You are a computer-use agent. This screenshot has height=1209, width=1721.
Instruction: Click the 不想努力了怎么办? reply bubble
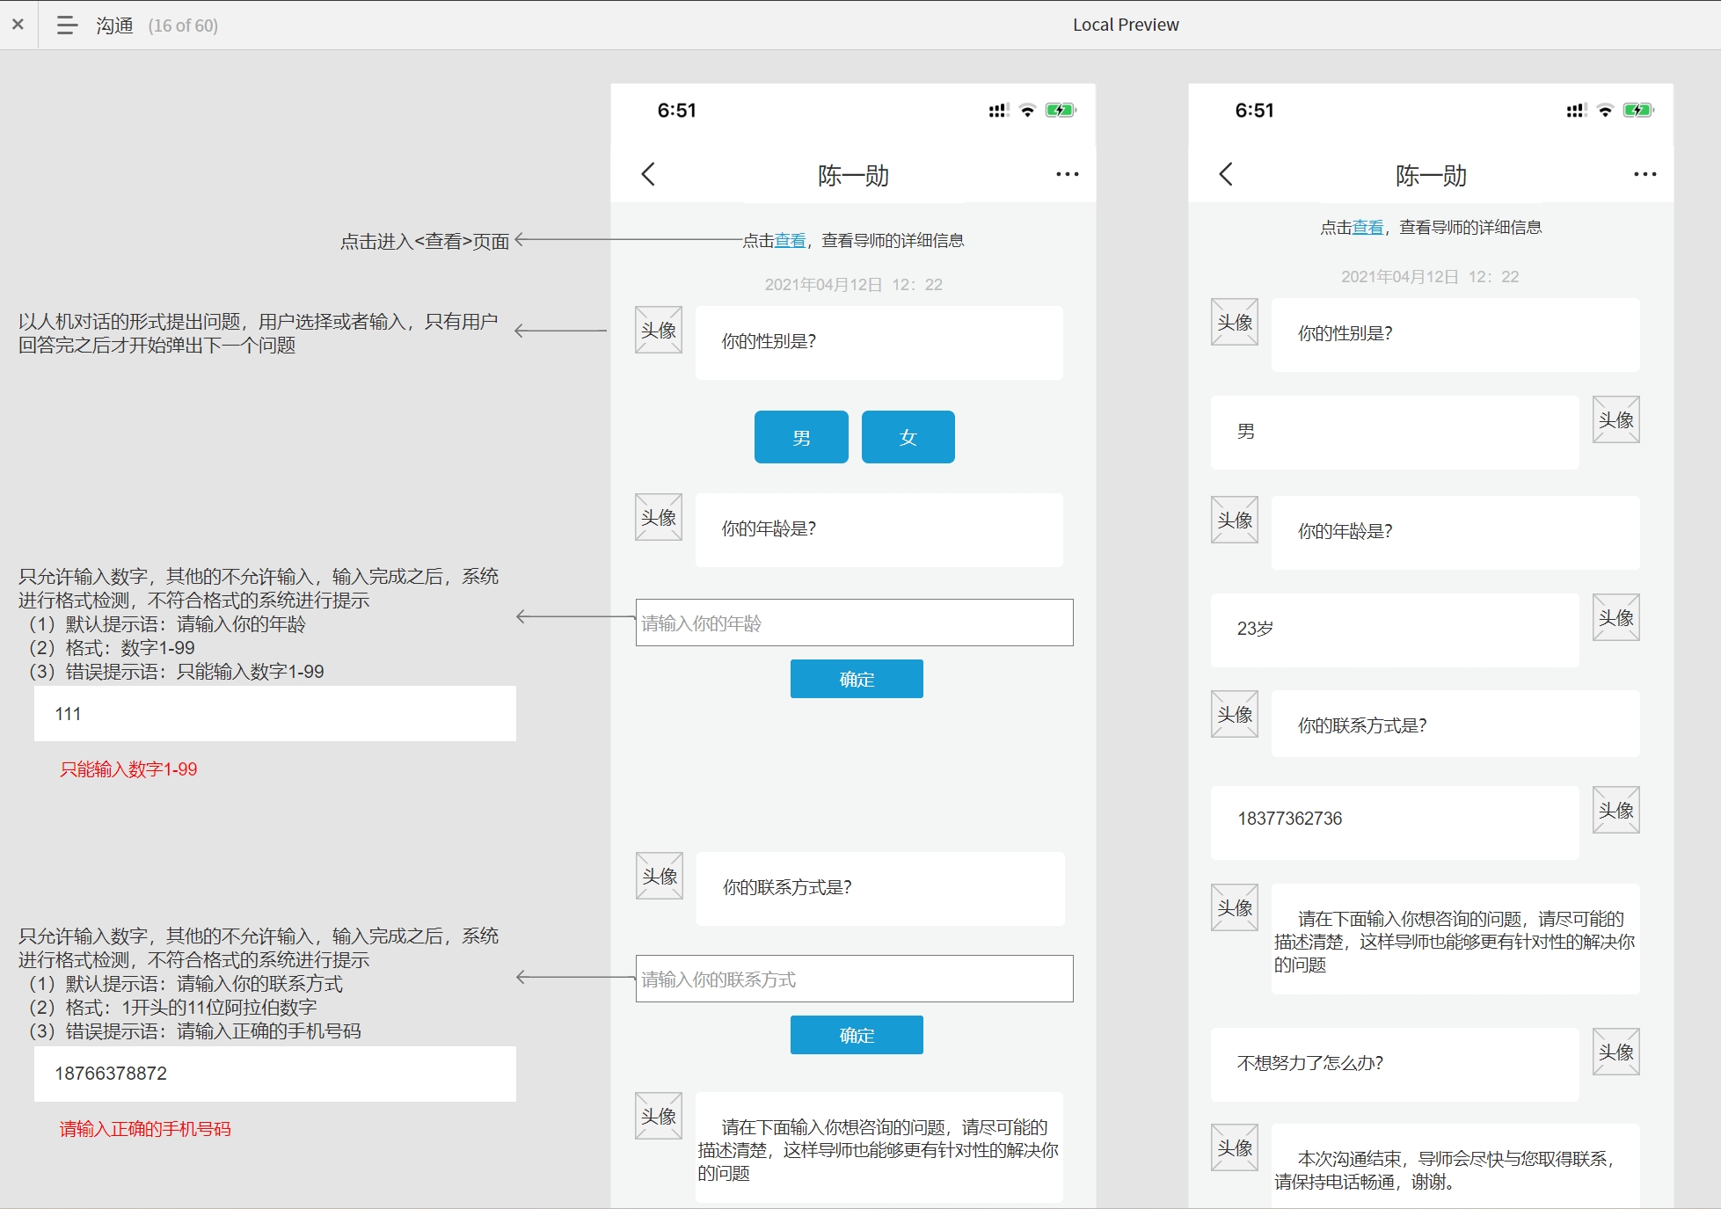(x=1395, y=1065)
